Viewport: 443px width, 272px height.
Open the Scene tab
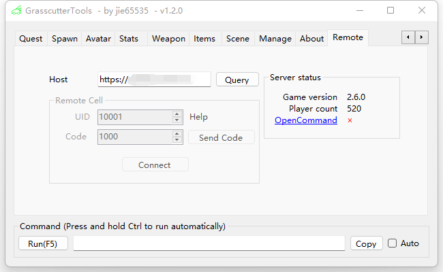[238, 39]
